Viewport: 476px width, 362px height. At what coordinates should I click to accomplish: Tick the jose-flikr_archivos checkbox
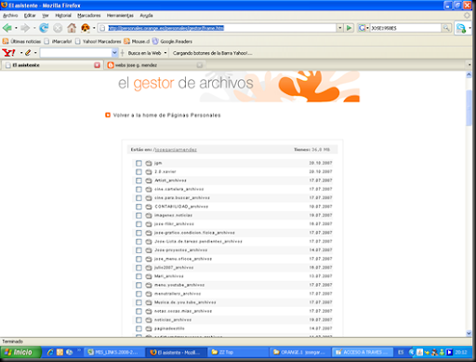139,224
